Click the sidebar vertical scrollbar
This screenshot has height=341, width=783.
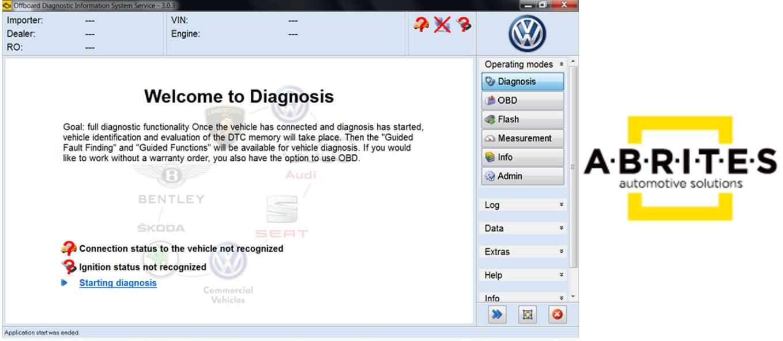pyautogui.click(x=573, y=167)
